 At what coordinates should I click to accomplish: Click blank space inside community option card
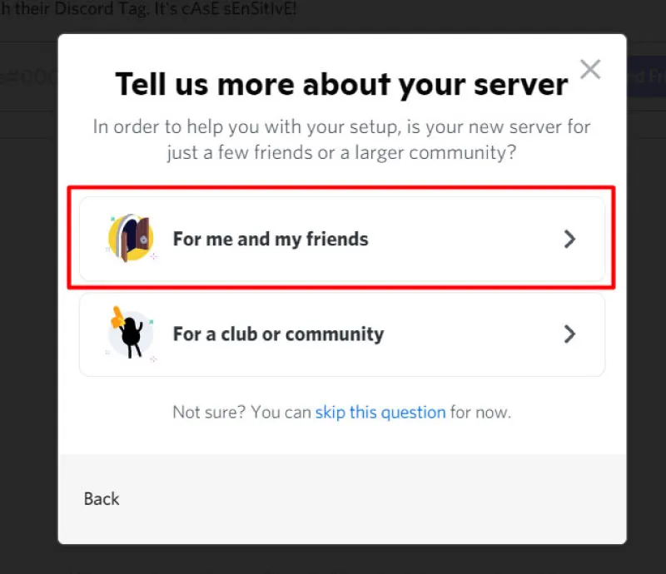pyautogui.click(x=471, y=334)
